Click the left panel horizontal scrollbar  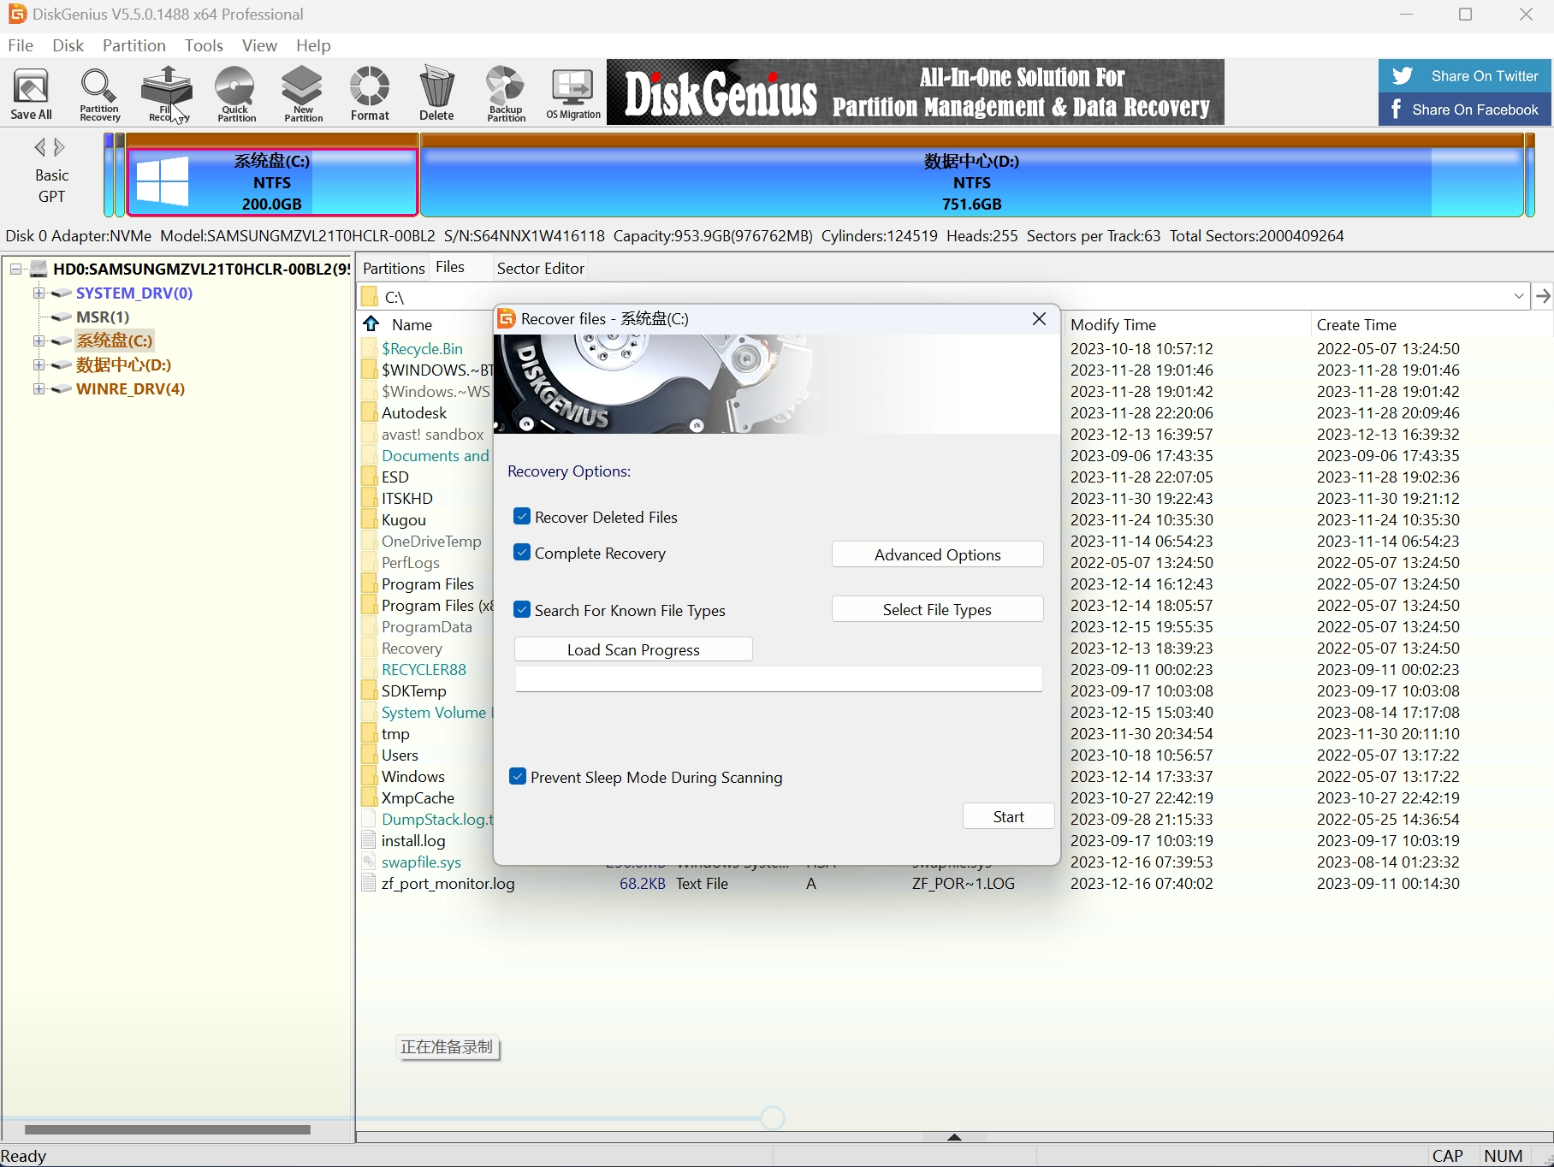point(168,1129)
